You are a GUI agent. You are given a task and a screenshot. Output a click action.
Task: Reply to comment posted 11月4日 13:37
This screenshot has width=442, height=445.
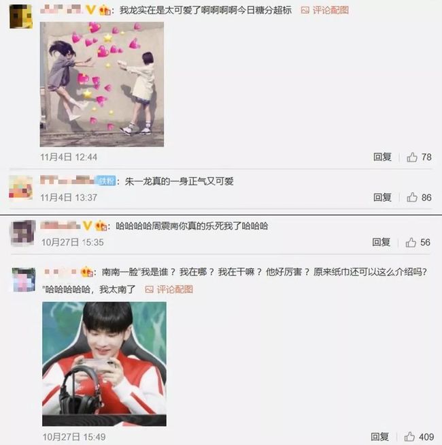pos(382,197)
